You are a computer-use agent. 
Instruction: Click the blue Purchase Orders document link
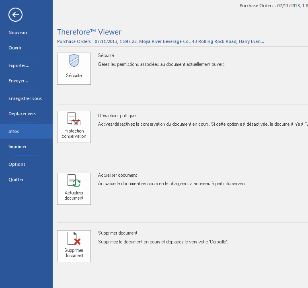(x=160, y=41)
